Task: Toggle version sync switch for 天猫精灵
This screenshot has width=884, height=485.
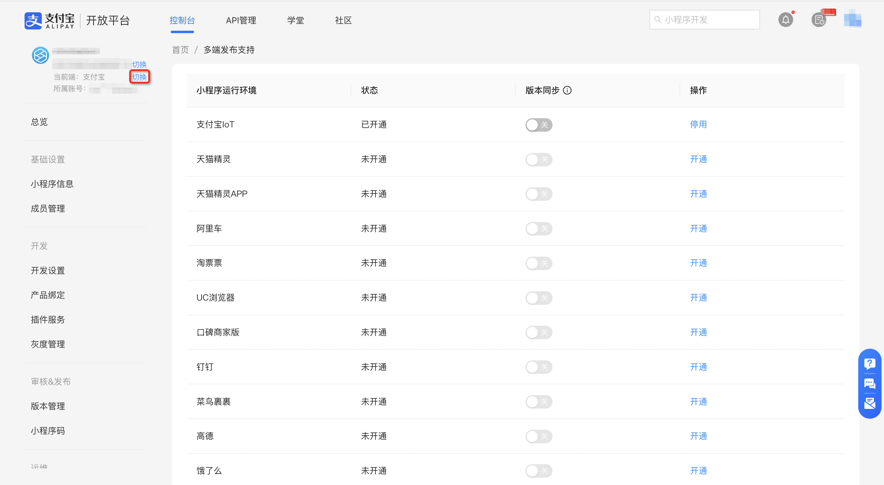Action: (x=538, y=160)
